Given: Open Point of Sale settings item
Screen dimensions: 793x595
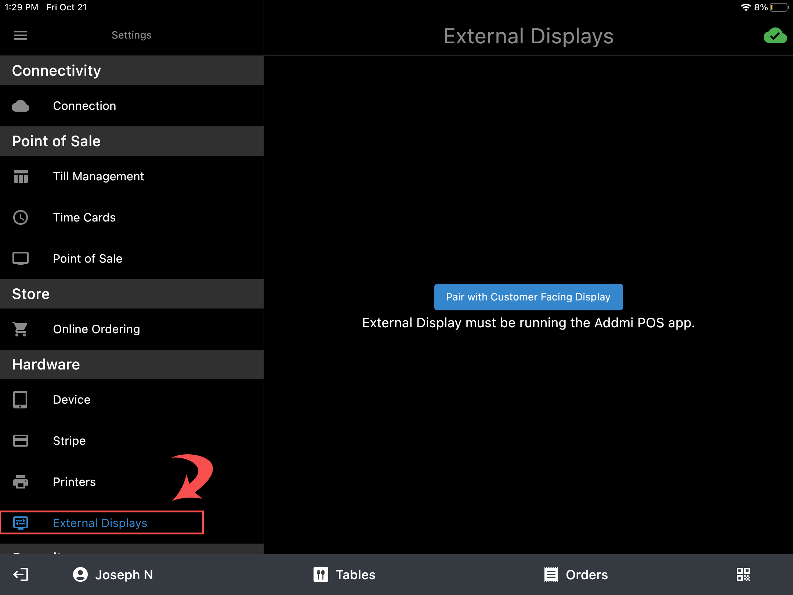Looking at the screenshot, I should point(87,259).
